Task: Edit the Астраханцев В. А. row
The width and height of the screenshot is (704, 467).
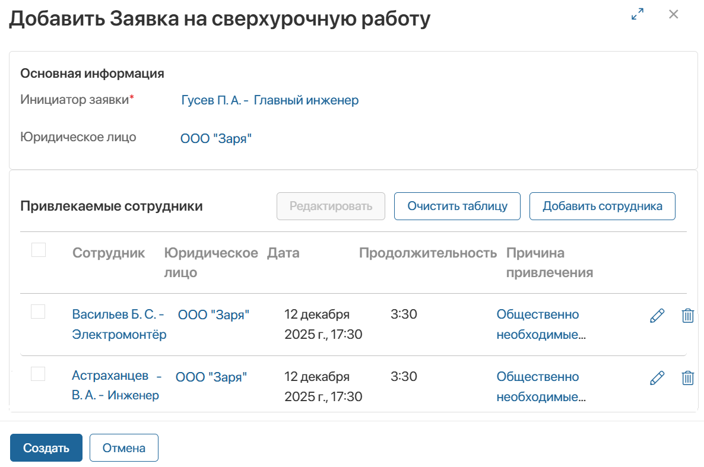Action: point(657,378)
